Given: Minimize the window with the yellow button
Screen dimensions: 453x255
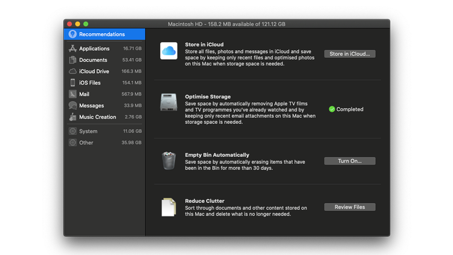Looking at the screenshot, I should [78, 24].
